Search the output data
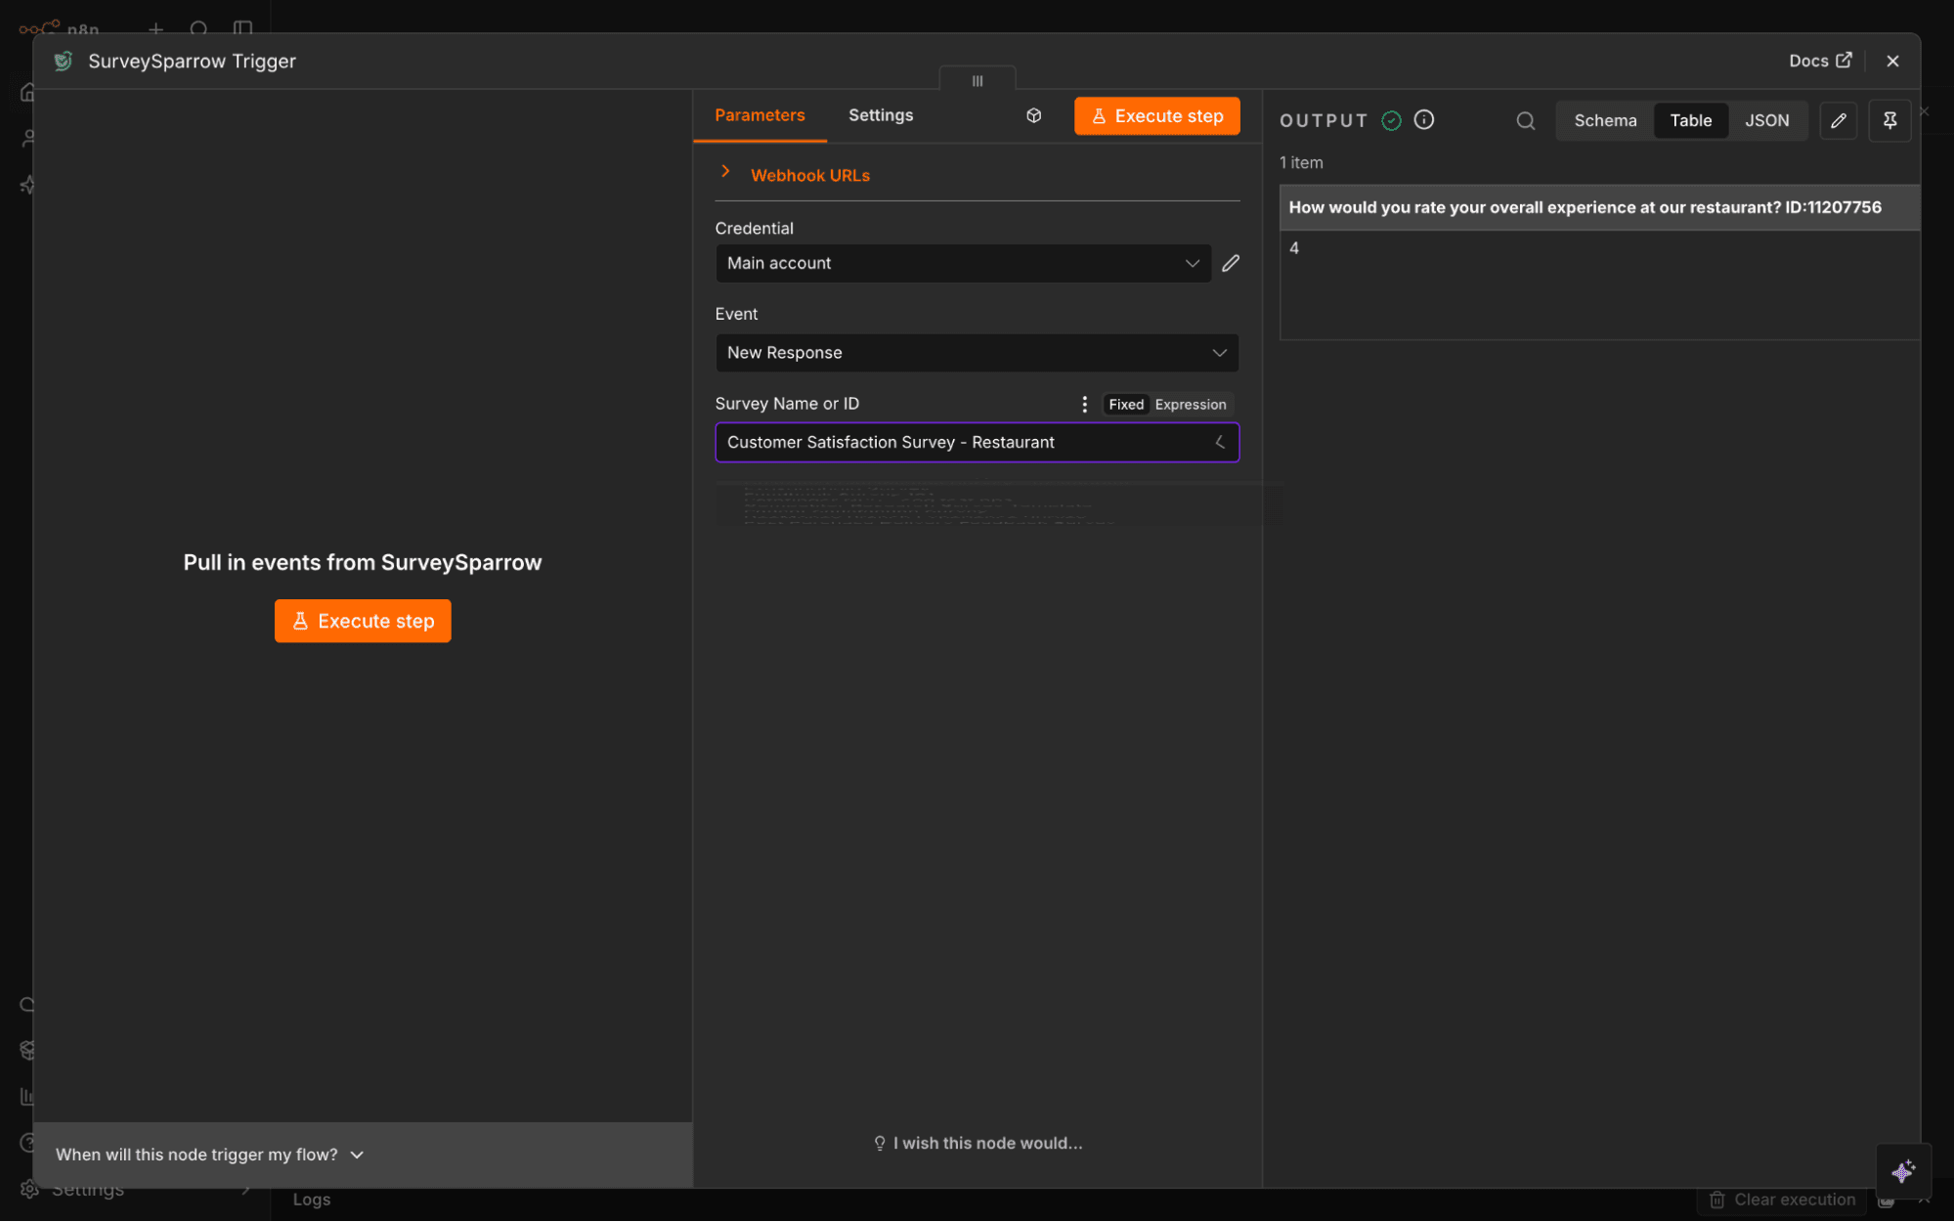This screenshot has width=1954, height=1222. (1525, 120)
